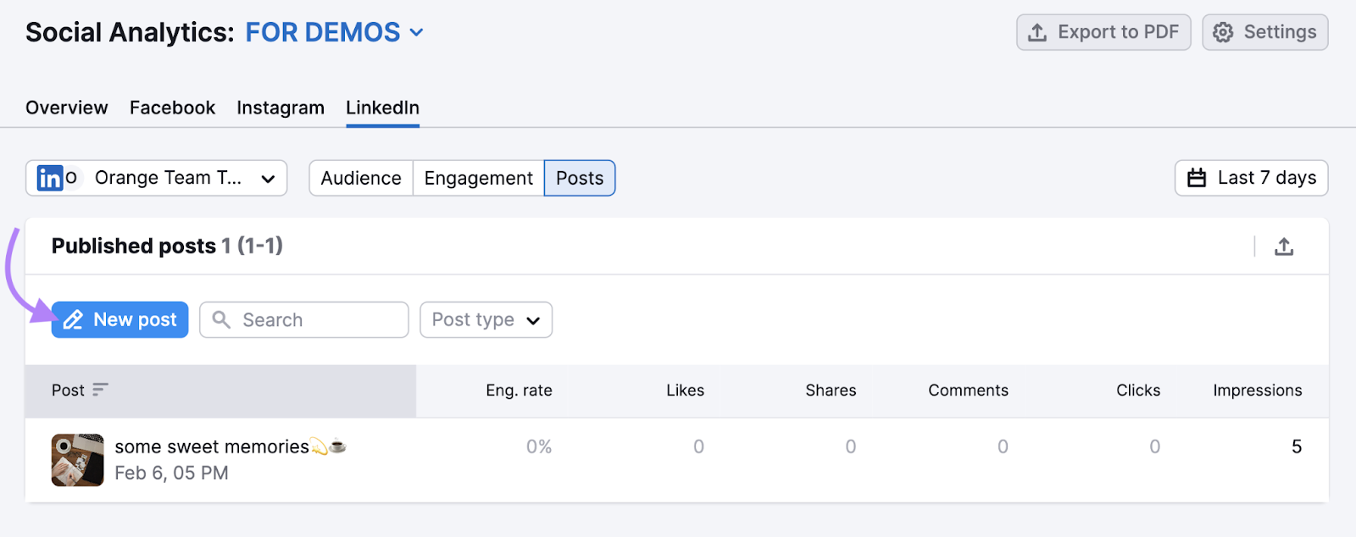Click the magnifier icon in the search box

pos(221,319)
